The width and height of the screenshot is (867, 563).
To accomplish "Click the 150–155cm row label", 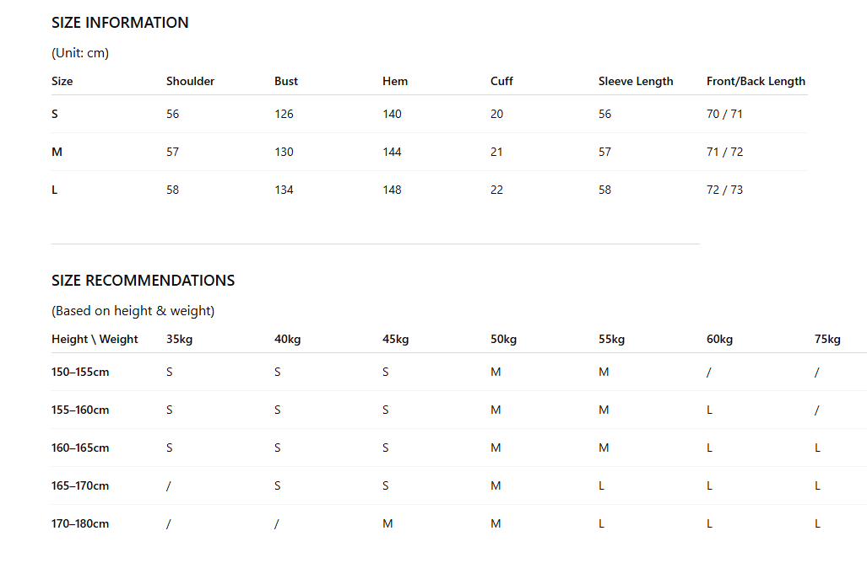I will [x=80, y=372].
